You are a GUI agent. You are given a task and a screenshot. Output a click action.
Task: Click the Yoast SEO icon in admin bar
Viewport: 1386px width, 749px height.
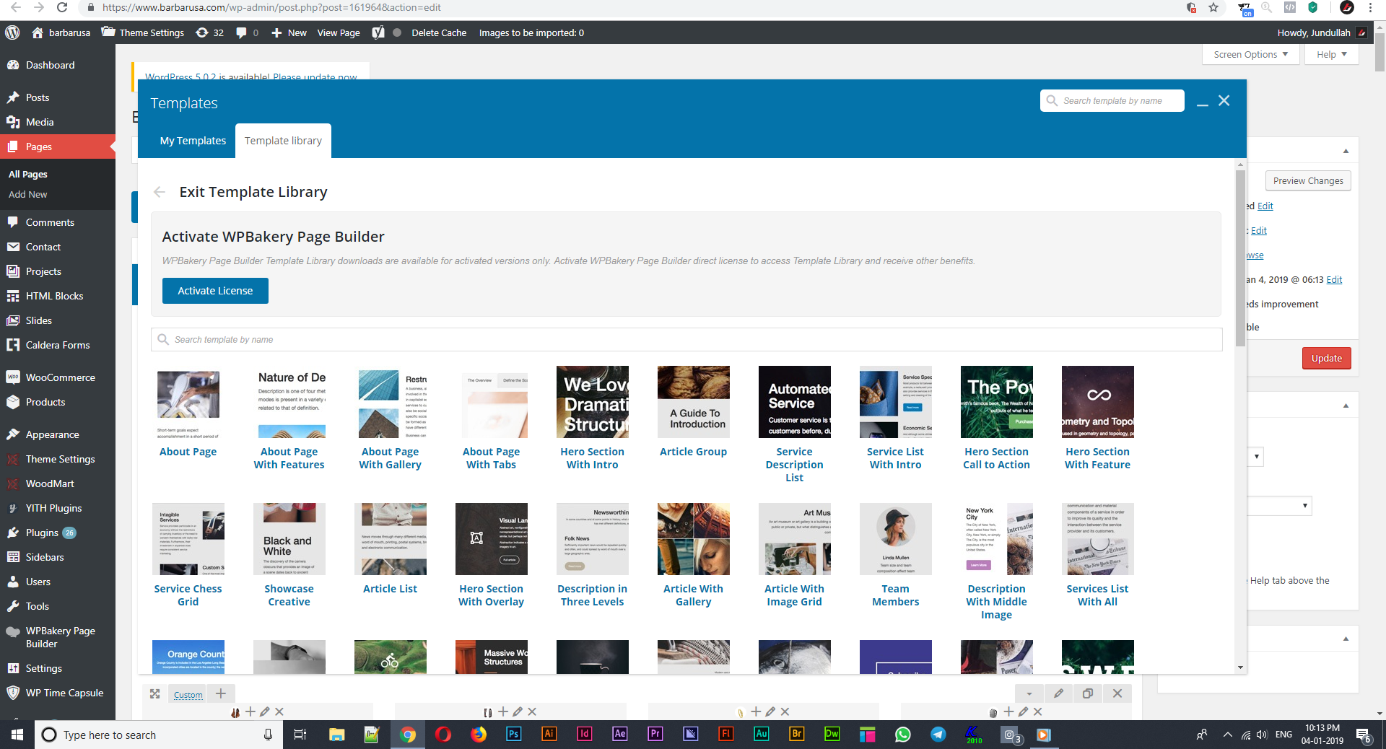point(378,32)
